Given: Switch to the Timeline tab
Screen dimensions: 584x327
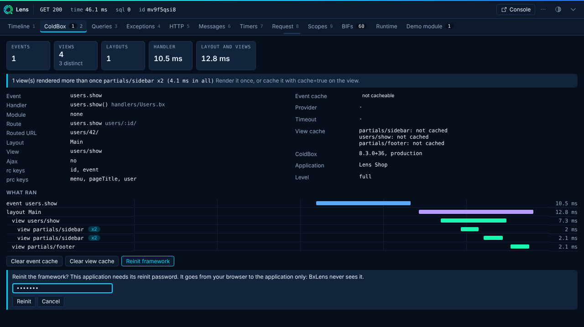Looking at the screenshot, I should point(21,26).
